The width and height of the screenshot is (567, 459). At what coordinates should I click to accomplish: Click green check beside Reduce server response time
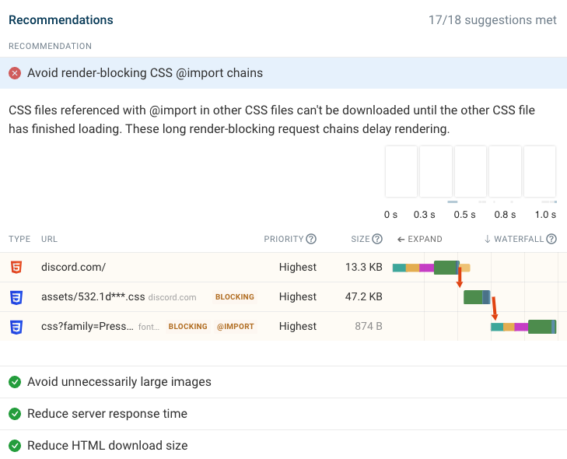click(x=15, y=414)
